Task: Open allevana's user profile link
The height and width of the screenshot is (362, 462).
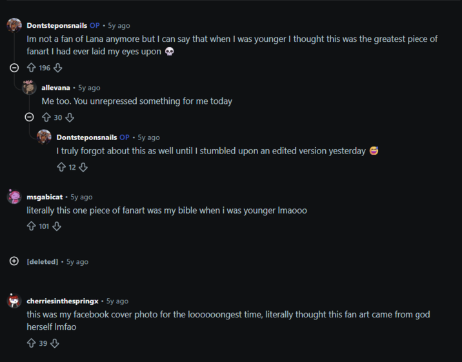Action: (x=55, y=88)
